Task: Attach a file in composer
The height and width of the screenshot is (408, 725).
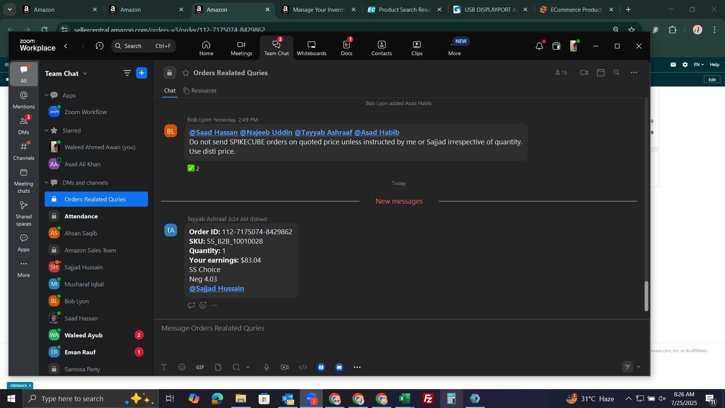Action: [x=218, y=367]
